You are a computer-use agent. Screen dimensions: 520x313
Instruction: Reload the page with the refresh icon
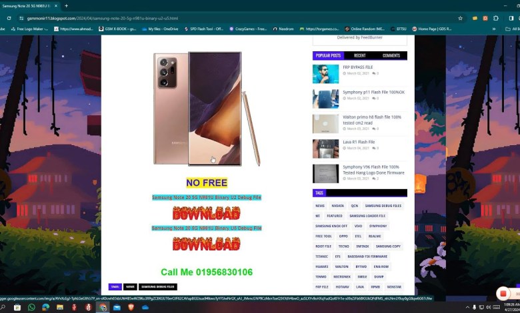[9, 18]
